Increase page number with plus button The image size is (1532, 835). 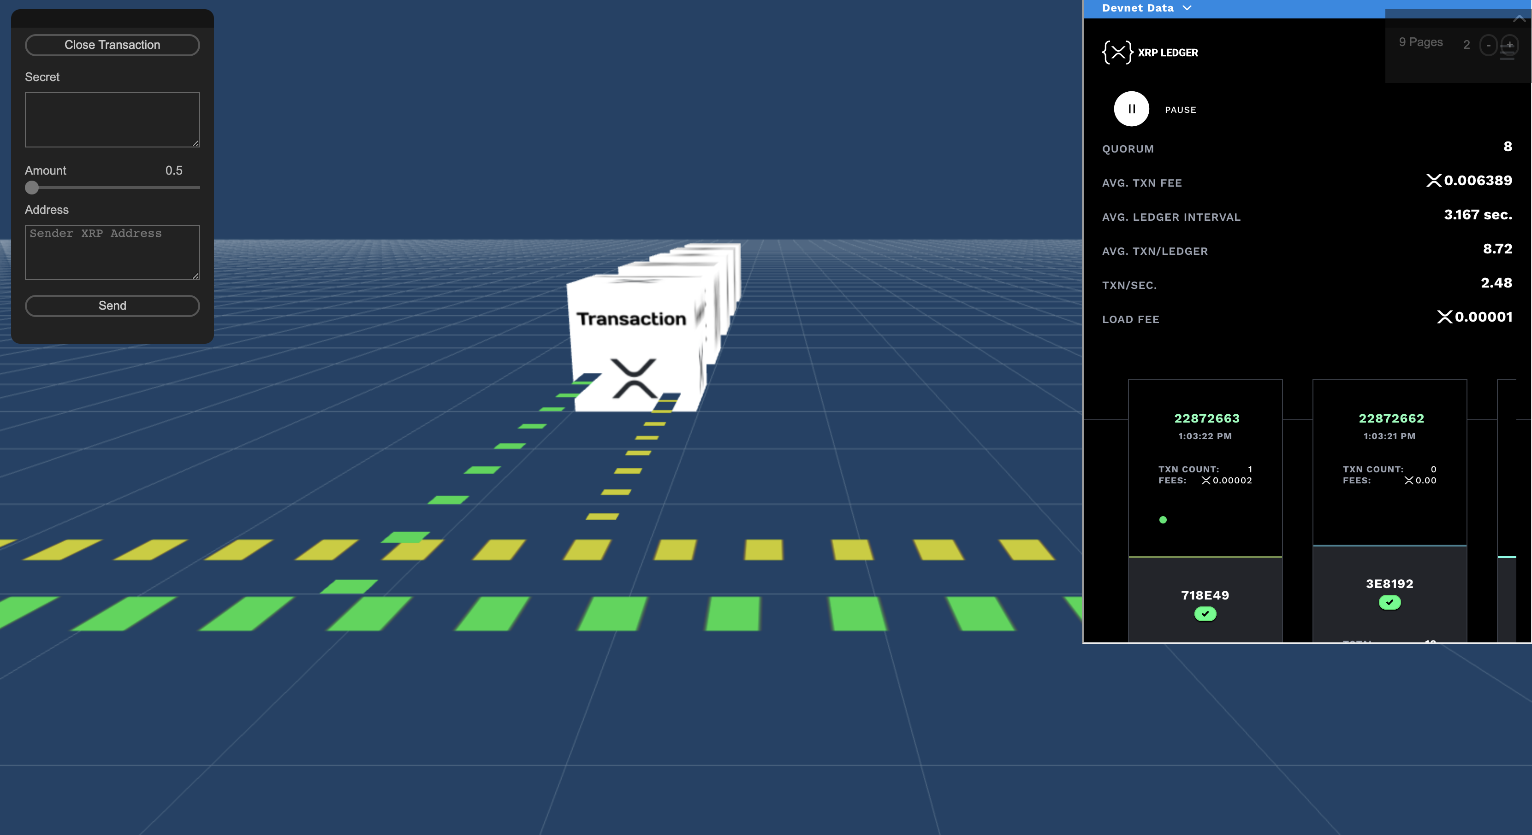pos(1509,45)
